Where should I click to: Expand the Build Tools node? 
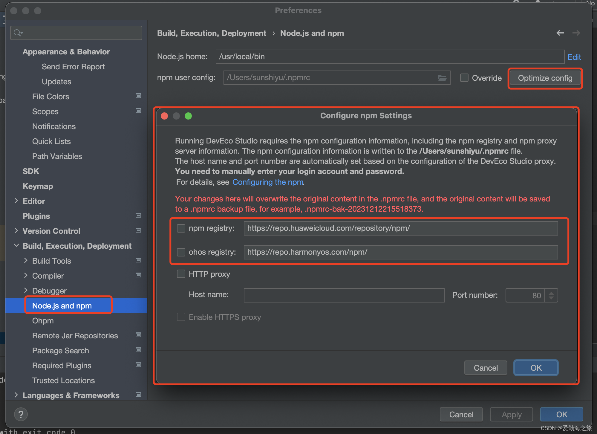26,261
